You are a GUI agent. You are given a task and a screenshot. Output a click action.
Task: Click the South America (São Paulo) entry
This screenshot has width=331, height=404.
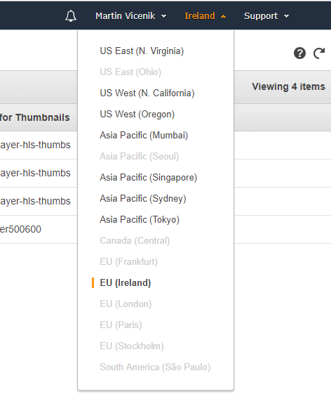155,367
